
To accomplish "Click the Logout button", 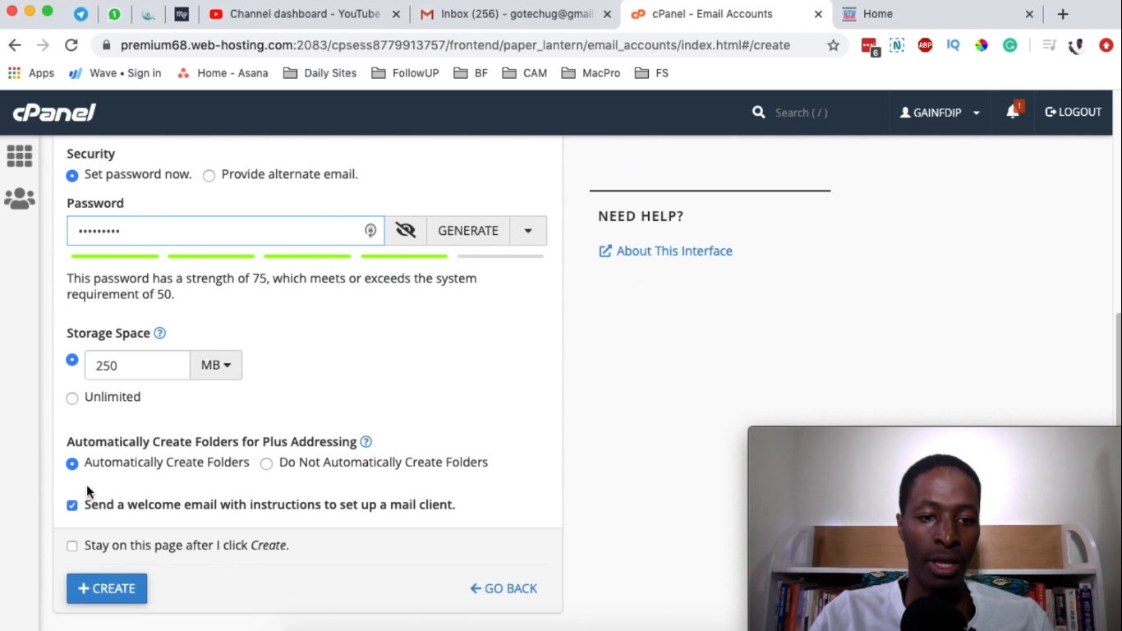I will point(1074,112).
